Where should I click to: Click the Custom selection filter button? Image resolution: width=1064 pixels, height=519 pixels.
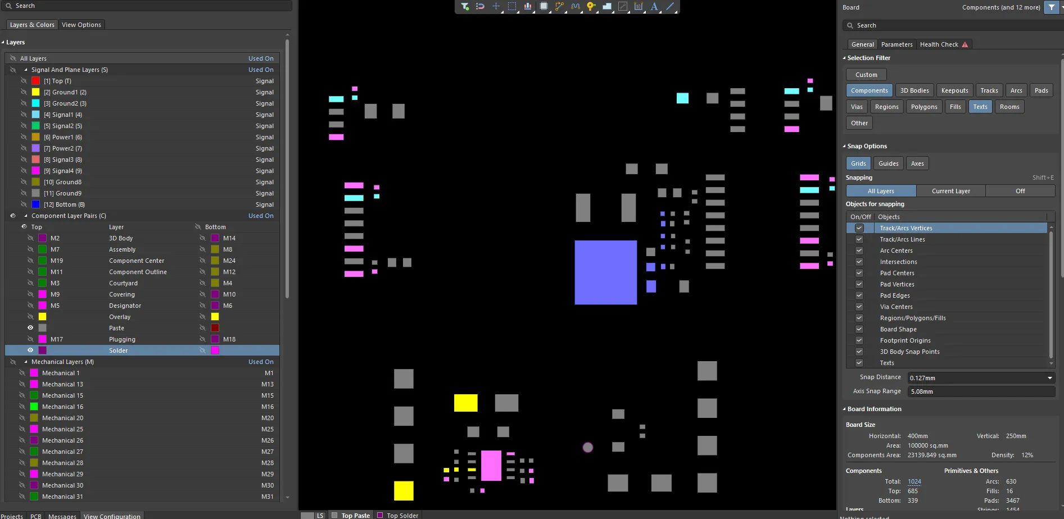click(866, 75)
